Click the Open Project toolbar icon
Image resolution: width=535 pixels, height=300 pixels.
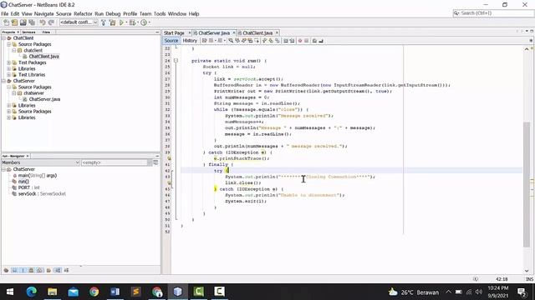pos(23,22)
